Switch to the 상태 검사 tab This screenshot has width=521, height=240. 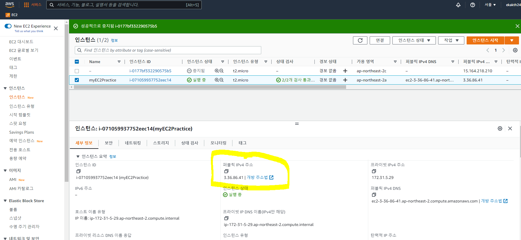coord(190,143)
